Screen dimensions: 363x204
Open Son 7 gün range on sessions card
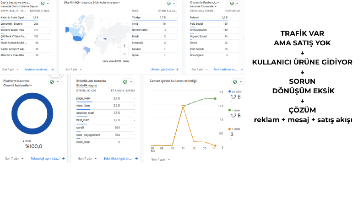200,70
